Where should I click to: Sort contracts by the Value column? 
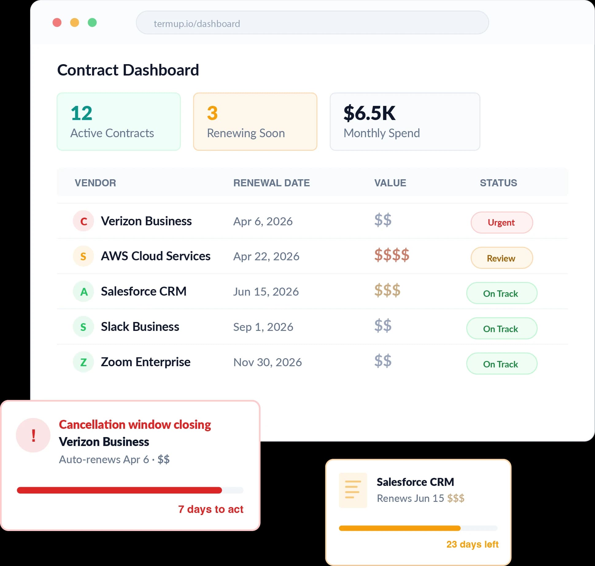point(390,182)
